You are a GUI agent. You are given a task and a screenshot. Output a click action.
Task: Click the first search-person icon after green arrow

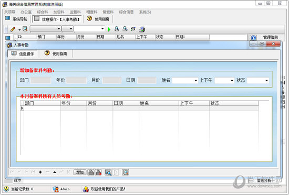coord(117,29)
